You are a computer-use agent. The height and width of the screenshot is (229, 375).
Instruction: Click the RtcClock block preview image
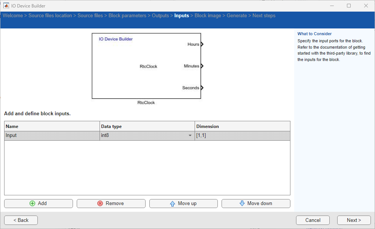[x=146, y=66]
